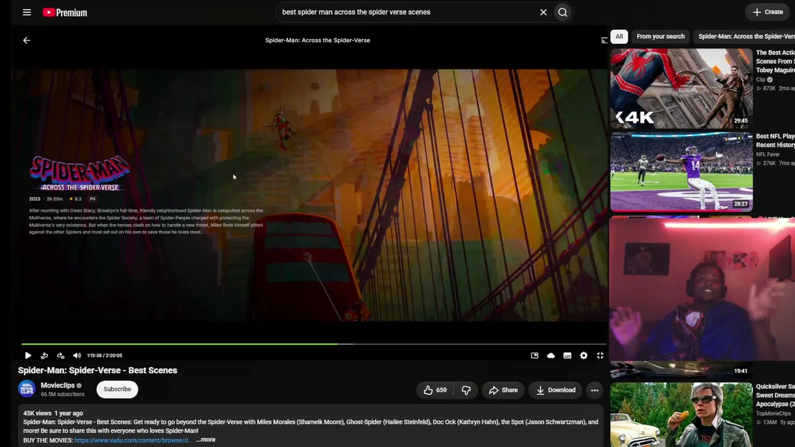The image size is (795, 447).
Task: Open the hamburger guide menu
Action: (x=27, y=12)
